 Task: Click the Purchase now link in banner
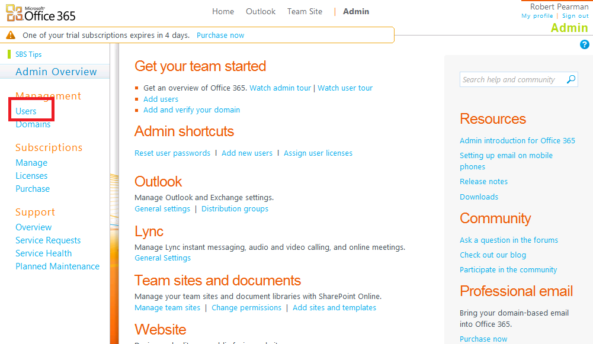tap(220, 35)
